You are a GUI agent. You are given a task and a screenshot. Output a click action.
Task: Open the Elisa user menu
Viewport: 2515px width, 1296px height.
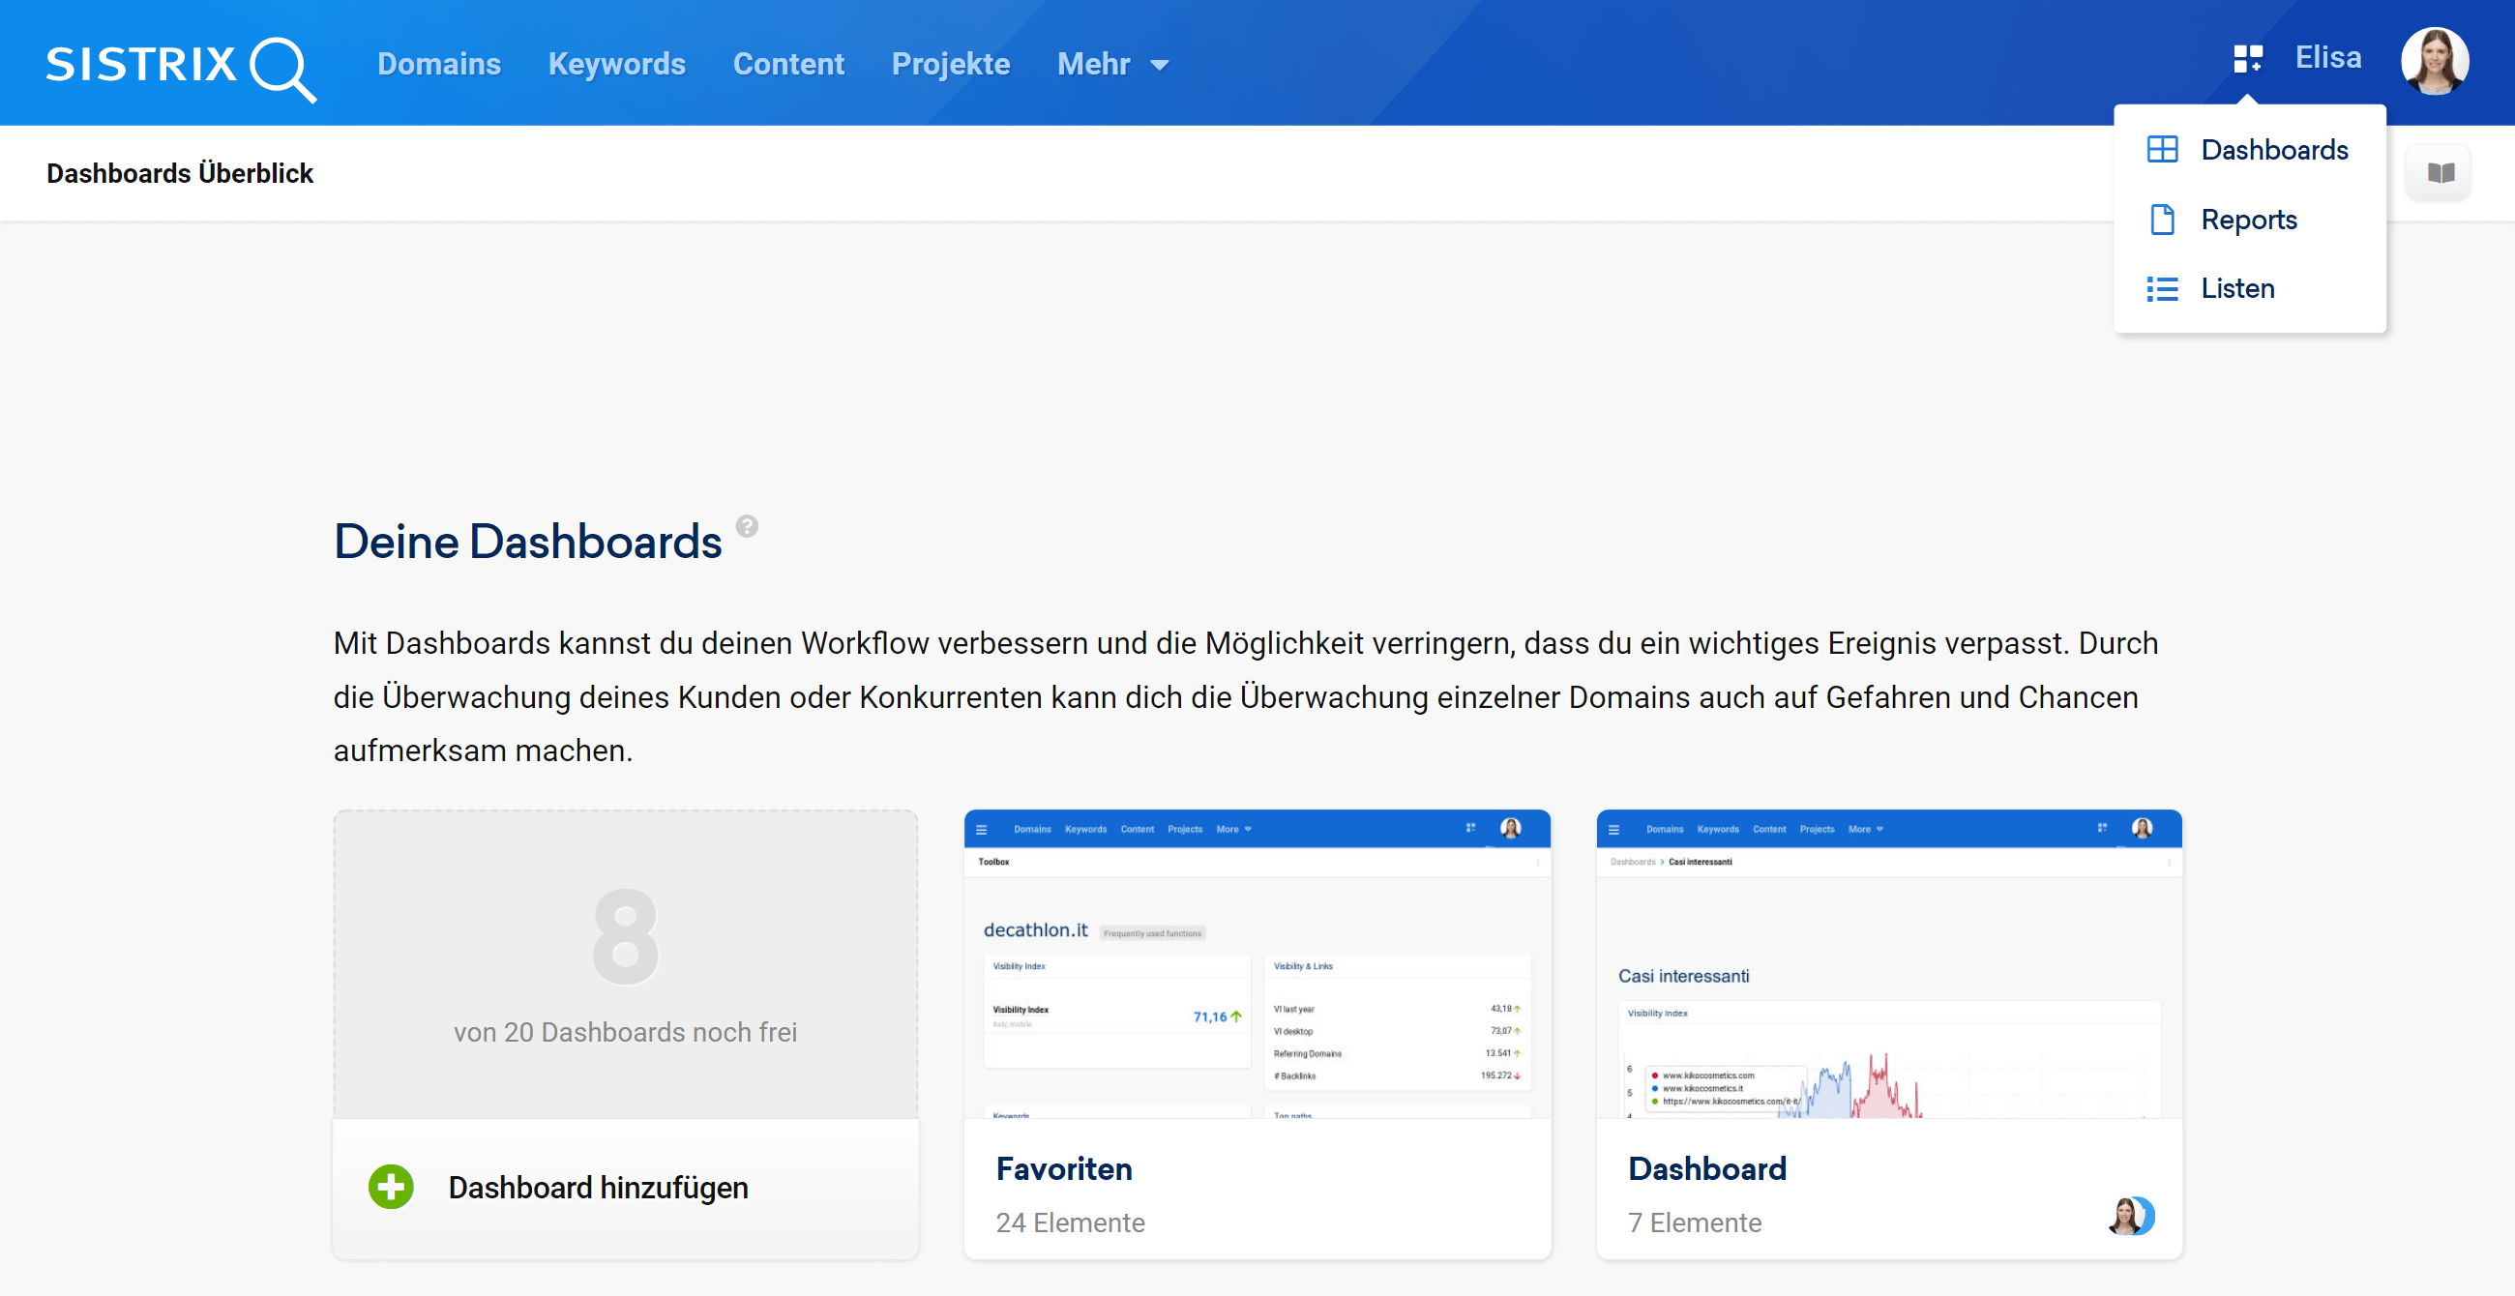(2327, 58)
